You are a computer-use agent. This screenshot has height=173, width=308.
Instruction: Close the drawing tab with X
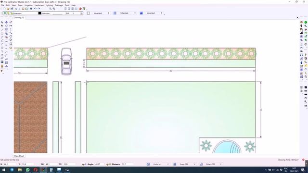point(297,18)
